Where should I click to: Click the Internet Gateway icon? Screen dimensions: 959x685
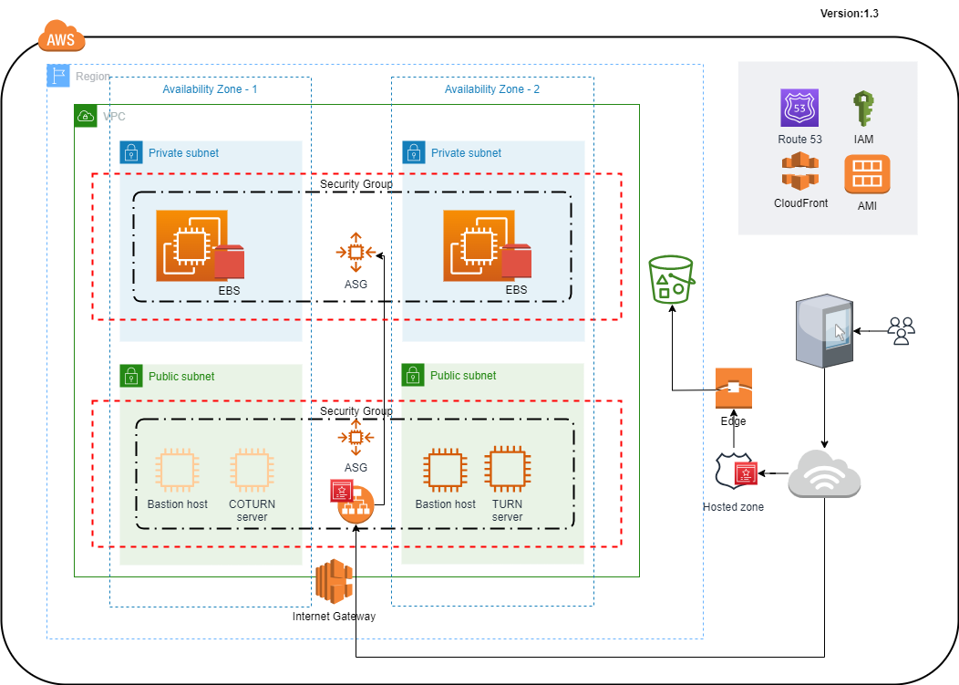(x=334, y=582)
